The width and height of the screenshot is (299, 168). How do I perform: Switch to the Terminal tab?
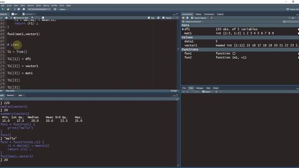(x=10, y=95)
